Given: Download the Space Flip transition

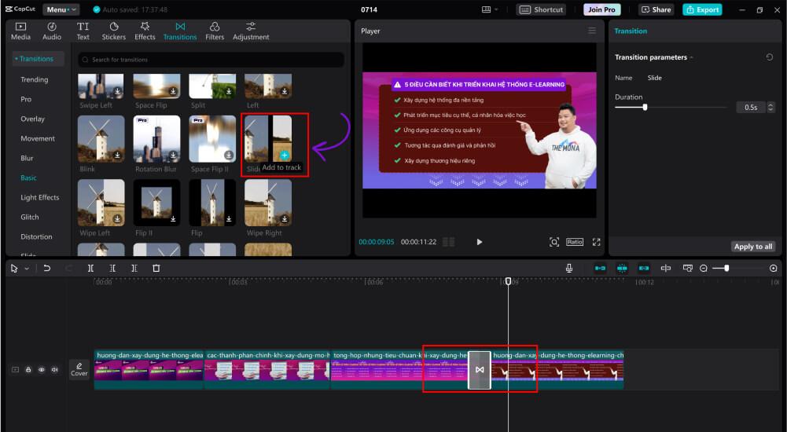Looking at the screenshot, I should click(x=173, y=91).
